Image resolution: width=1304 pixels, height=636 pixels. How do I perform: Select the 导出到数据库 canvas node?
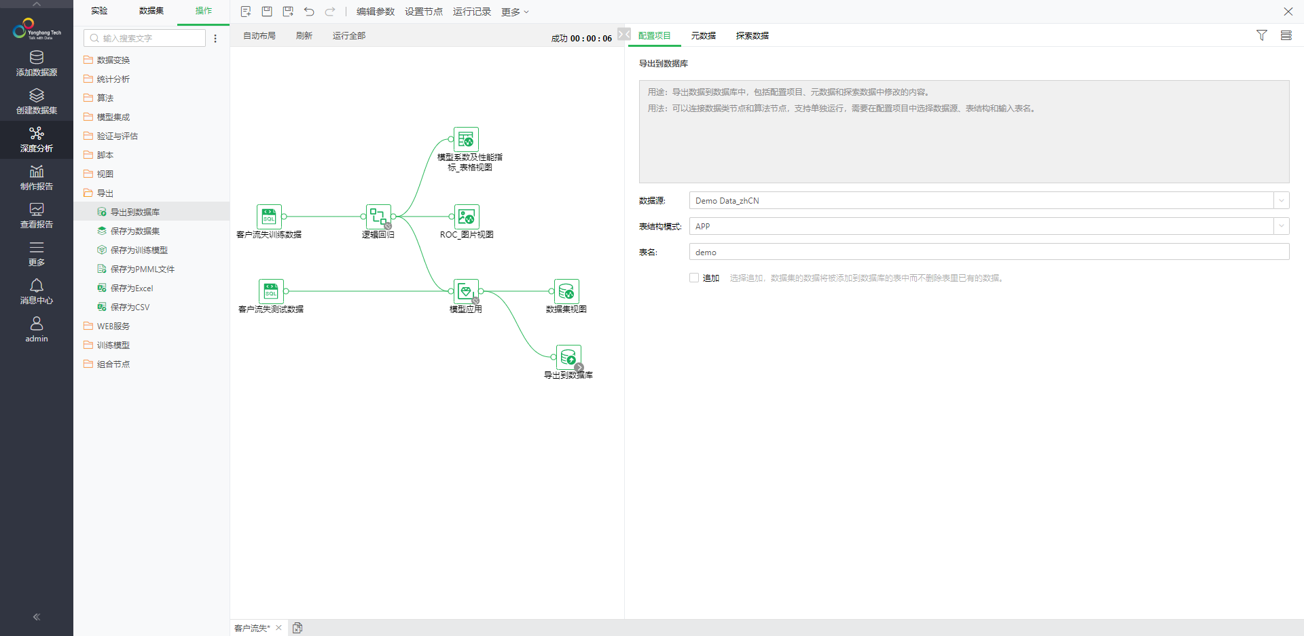tap(568, 357)
